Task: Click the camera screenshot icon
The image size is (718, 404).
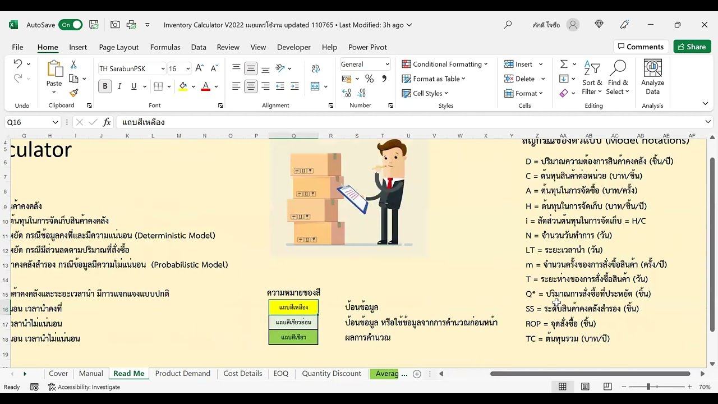Action: click(115, 25)
